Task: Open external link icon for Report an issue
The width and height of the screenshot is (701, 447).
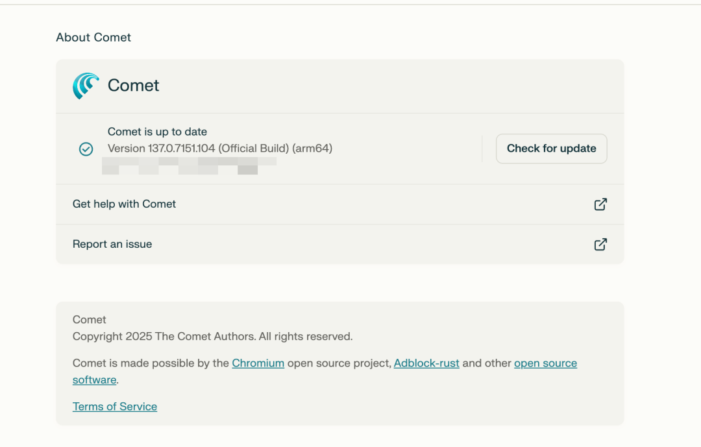Action: point(600,245)
